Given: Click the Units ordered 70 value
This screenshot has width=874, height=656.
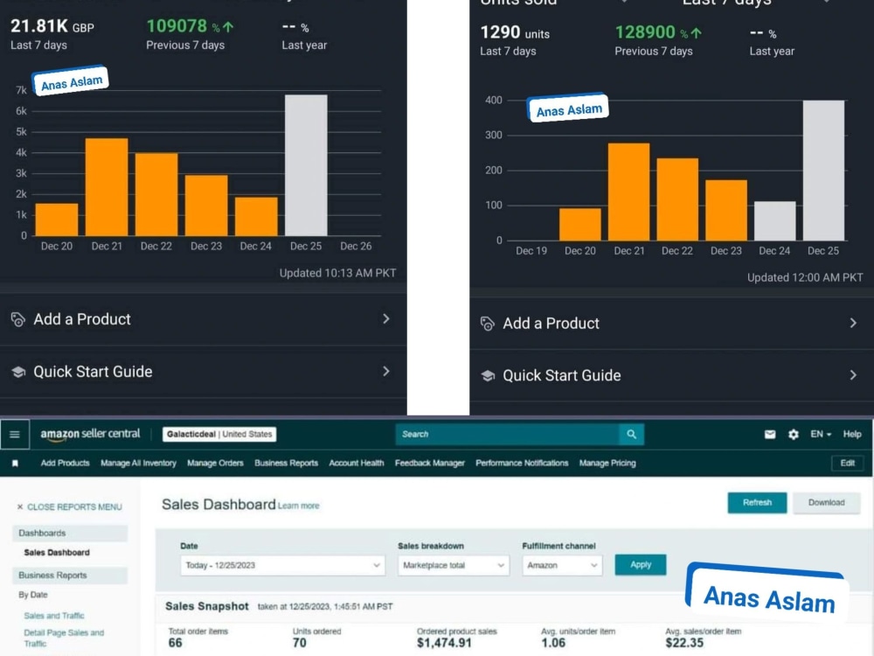Looking at the screenshot, I should (299, 643).
